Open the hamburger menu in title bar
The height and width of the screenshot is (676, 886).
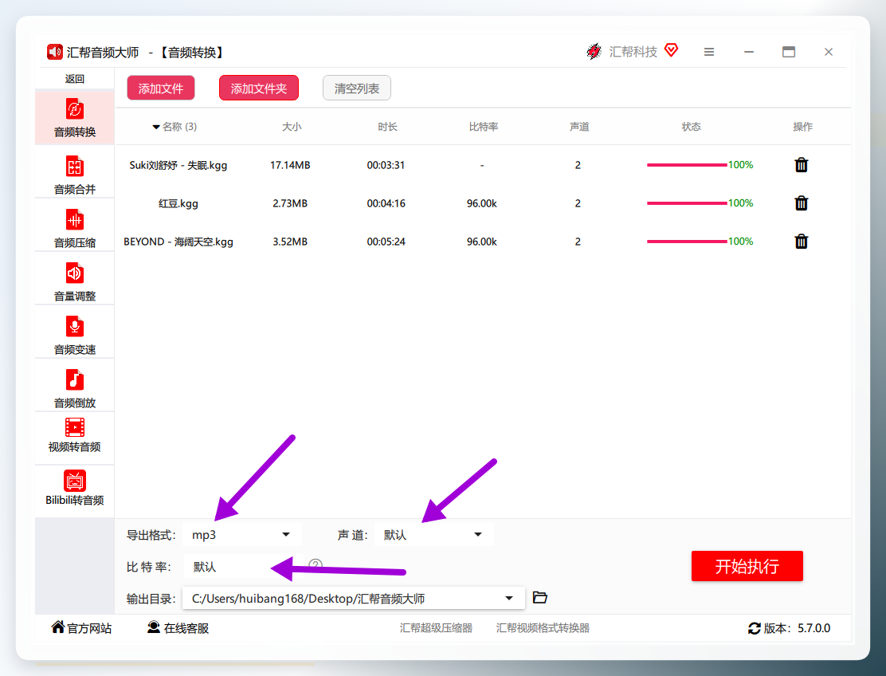click(x=709, y=52)
